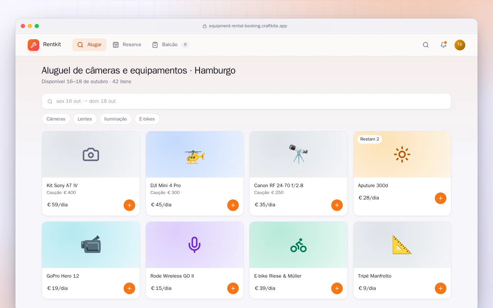Click the helicopter image of DJI Mini 4 Pro
Image resolution: width=493 pixels, height=308 pixels.
195,154
